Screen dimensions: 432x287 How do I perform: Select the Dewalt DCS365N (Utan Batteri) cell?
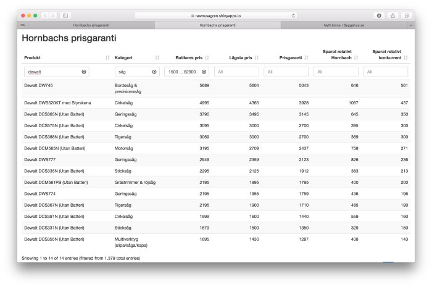click(x=67, y=114)
